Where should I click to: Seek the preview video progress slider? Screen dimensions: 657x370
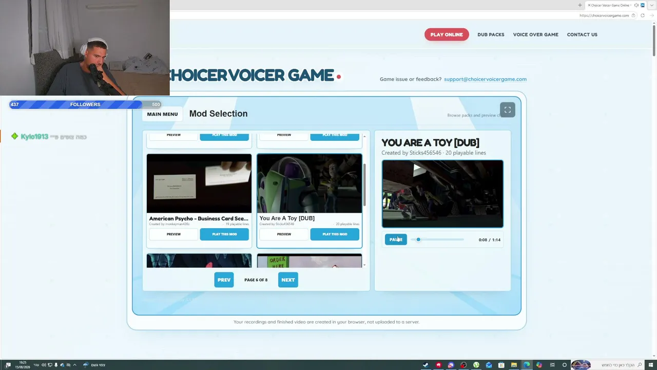pyautogui.click(x=437, y=239)
